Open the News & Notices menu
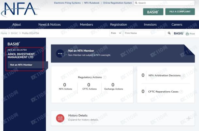This screenshot has width=199, height=131. pyautogui.click(x=50, y=24)
